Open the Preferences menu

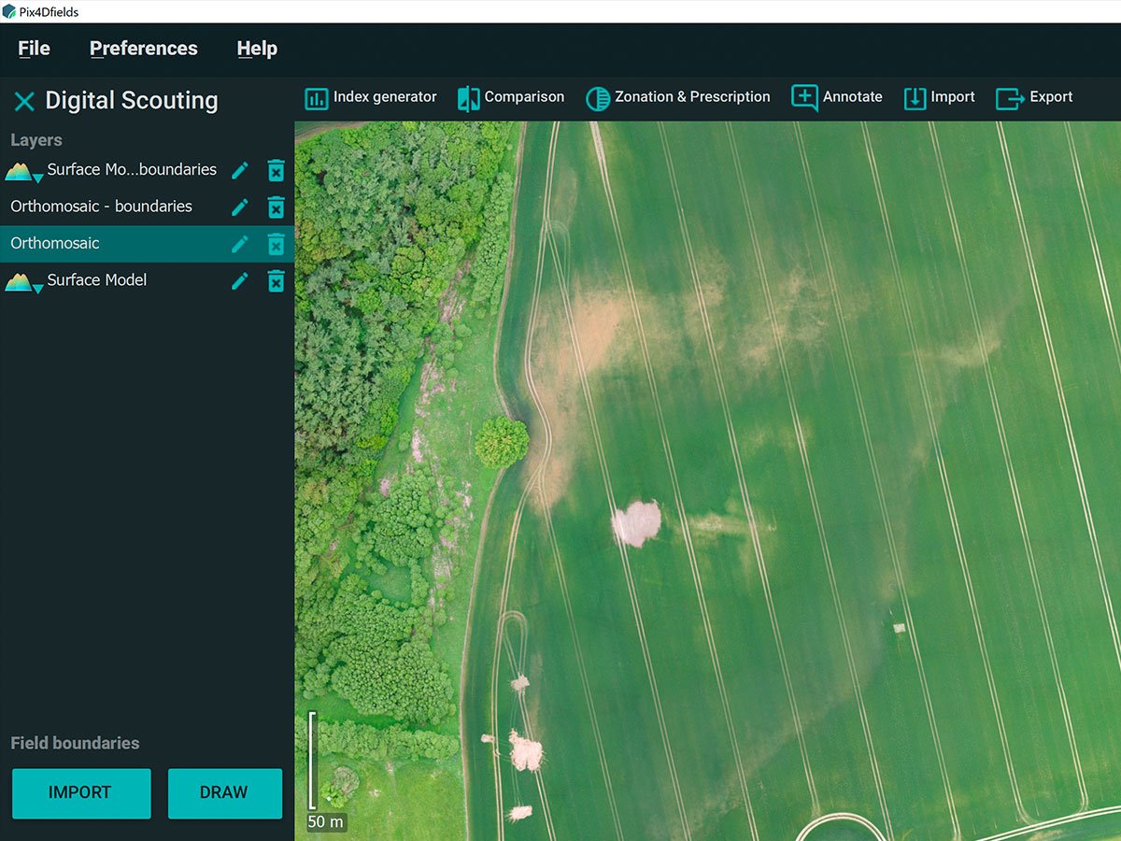point(143,49)
